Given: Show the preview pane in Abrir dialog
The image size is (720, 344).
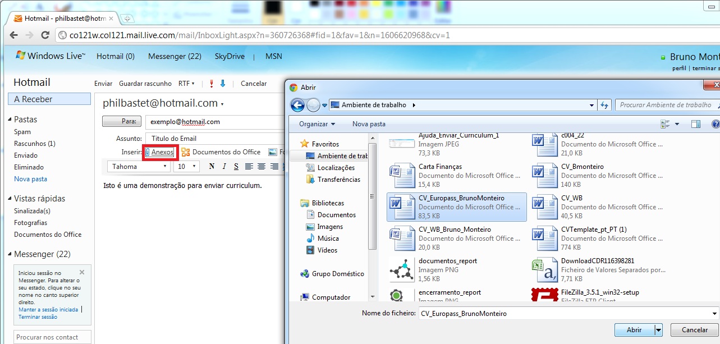Looking at the screenshot, I should click(696, 124).
